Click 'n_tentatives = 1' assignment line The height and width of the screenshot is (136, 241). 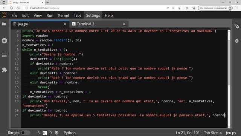coord(38,45)
